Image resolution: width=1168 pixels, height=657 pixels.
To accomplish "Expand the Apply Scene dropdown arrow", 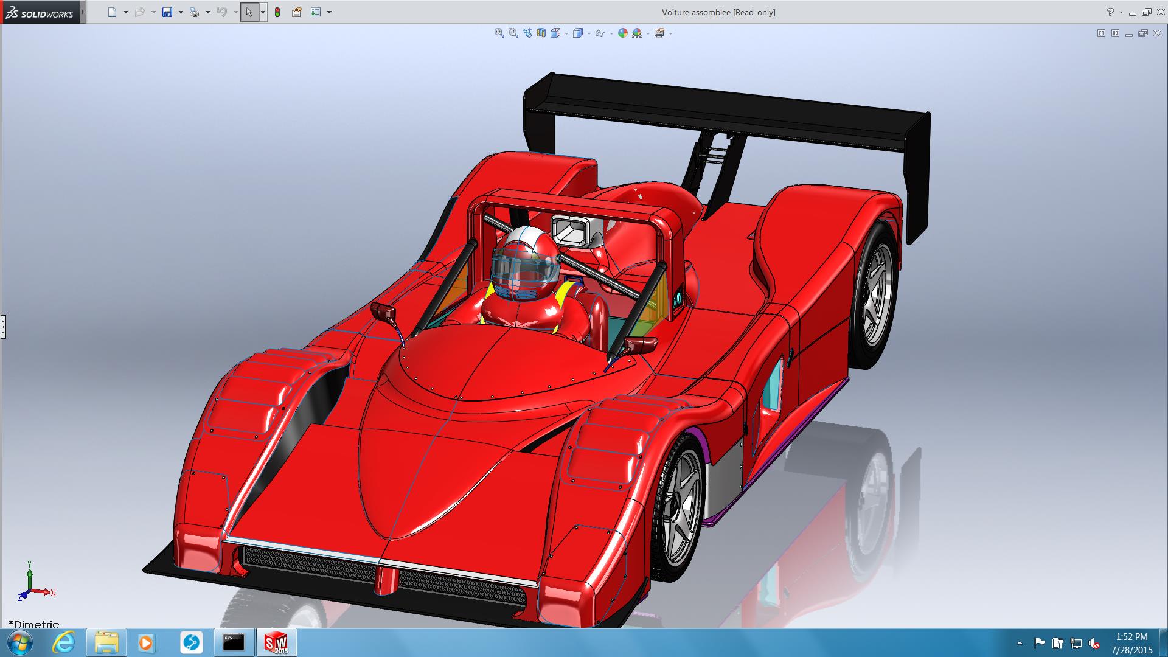I will [648, 34].
